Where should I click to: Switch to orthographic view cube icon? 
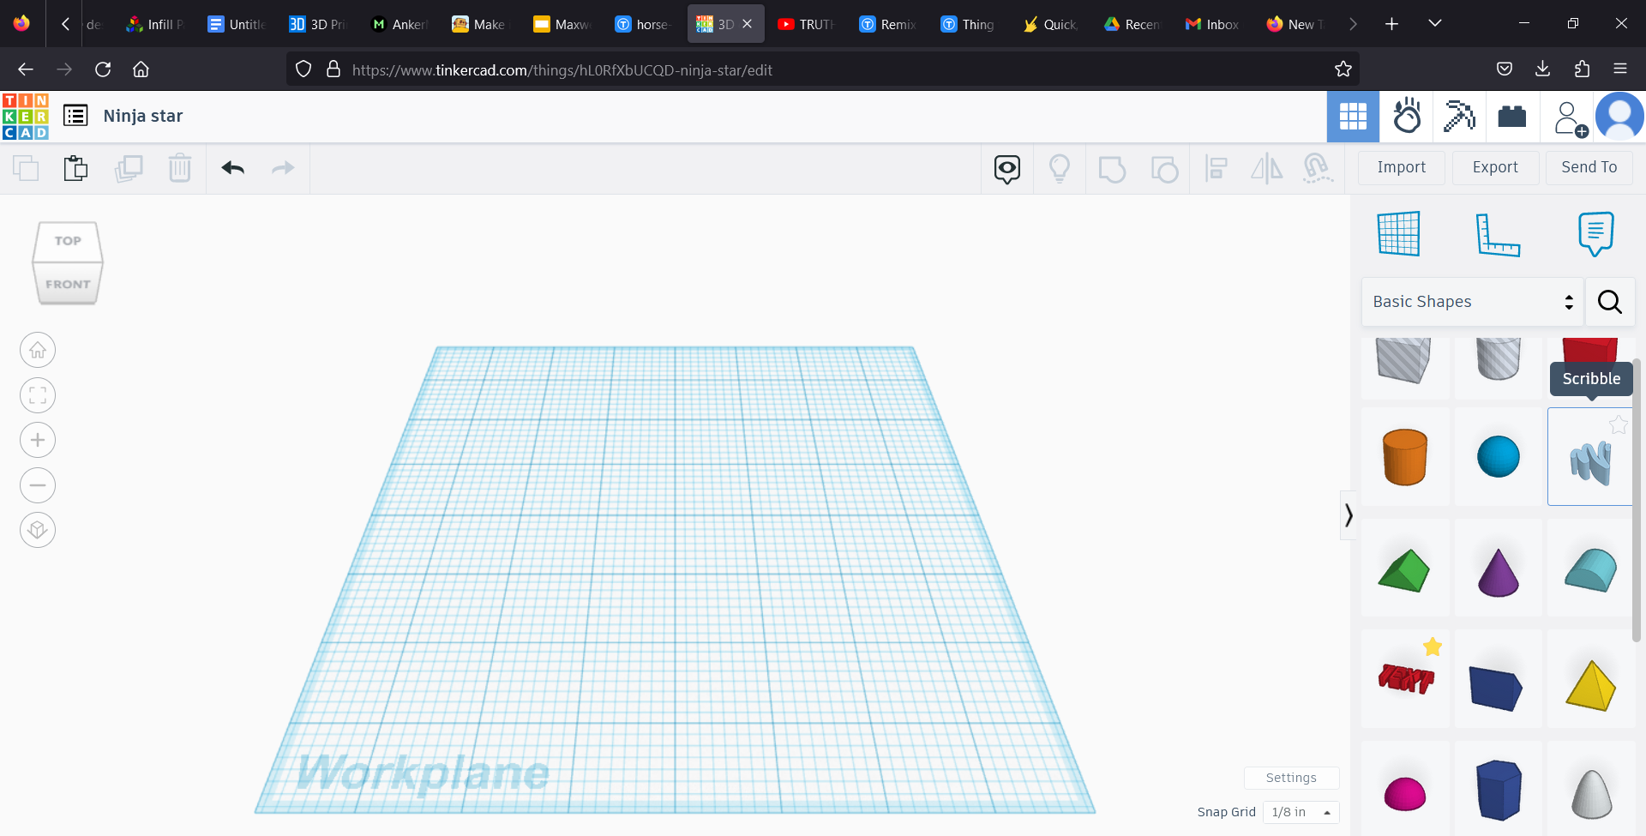click(38, 530)
